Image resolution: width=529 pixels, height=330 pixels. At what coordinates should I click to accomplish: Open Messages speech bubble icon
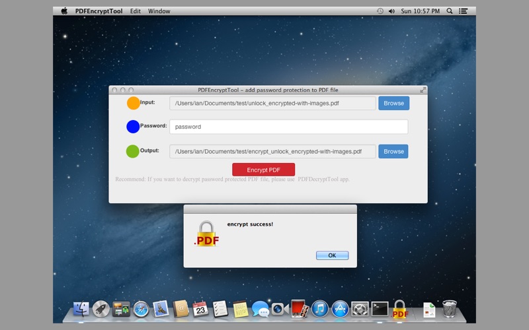260,309
